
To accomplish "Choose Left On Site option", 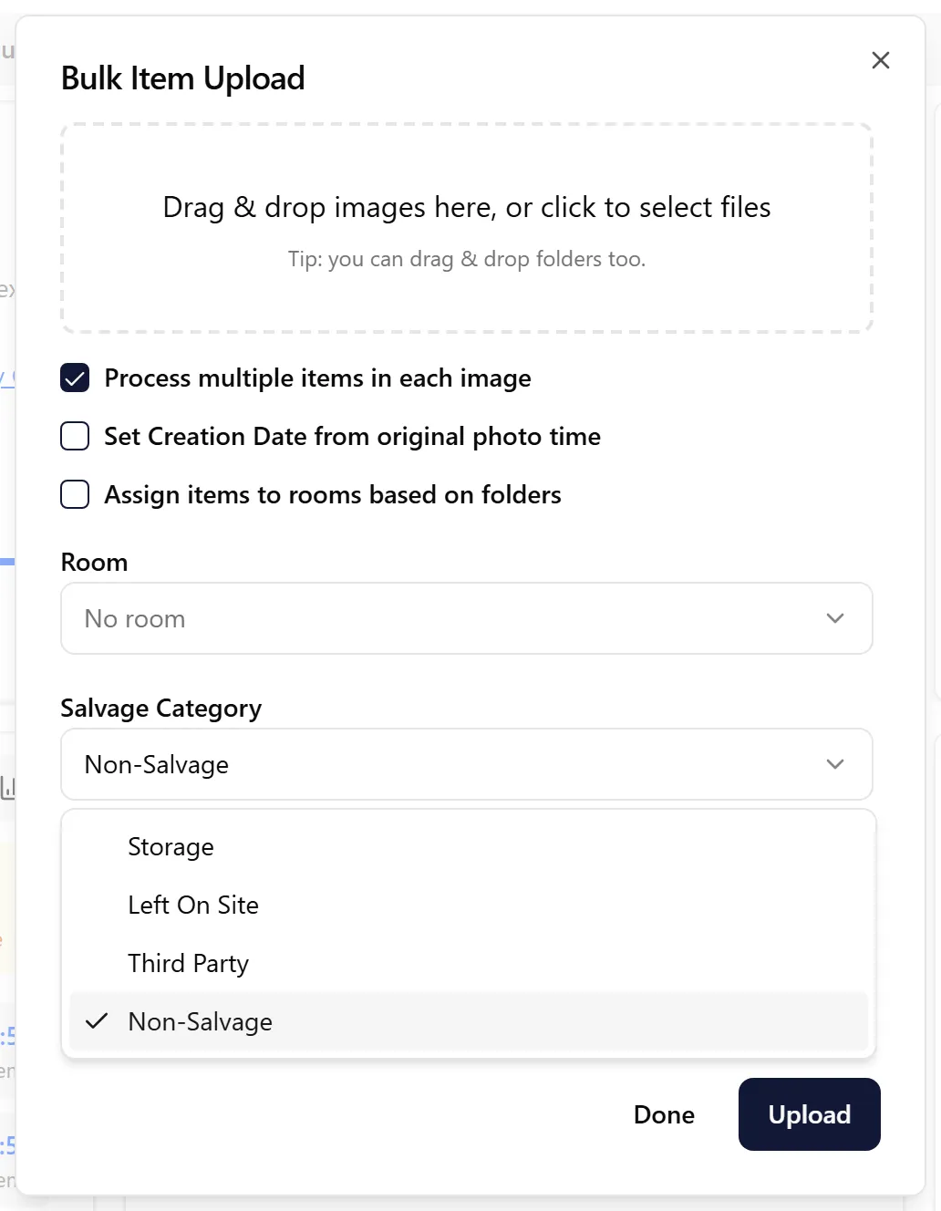I will tap(469, 905).
